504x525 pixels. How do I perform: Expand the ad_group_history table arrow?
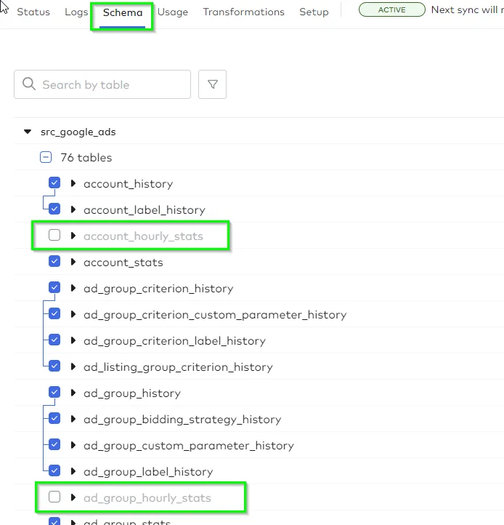(x=73, y=393)
